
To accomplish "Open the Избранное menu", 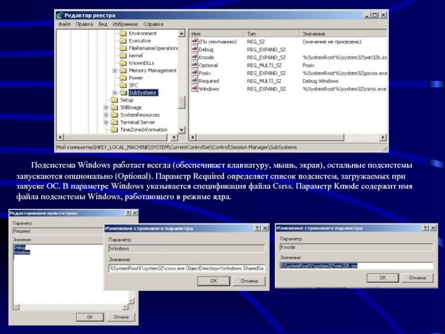I will pyautogui.click(x=124, y=24).
